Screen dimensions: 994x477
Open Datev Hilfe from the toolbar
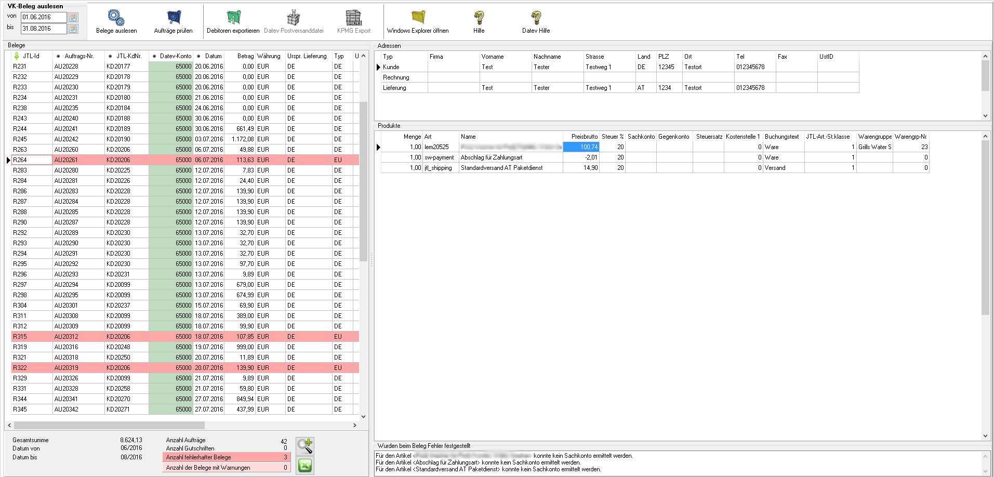pos(536,18)
